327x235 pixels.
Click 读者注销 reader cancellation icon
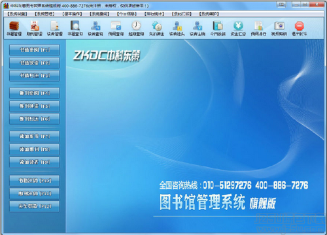click(198, 28)
